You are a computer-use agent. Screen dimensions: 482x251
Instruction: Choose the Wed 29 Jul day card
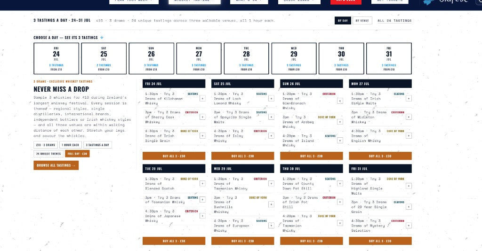[294, 59]
